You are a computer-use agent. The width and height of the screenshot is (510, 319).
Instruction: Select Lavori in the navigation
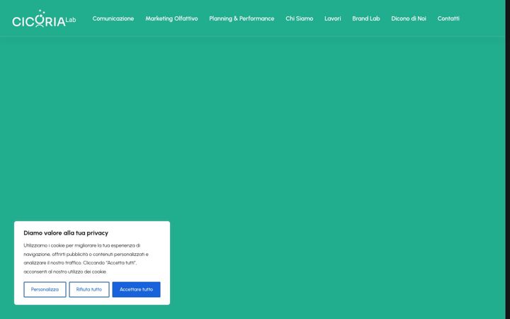(333, 18)
